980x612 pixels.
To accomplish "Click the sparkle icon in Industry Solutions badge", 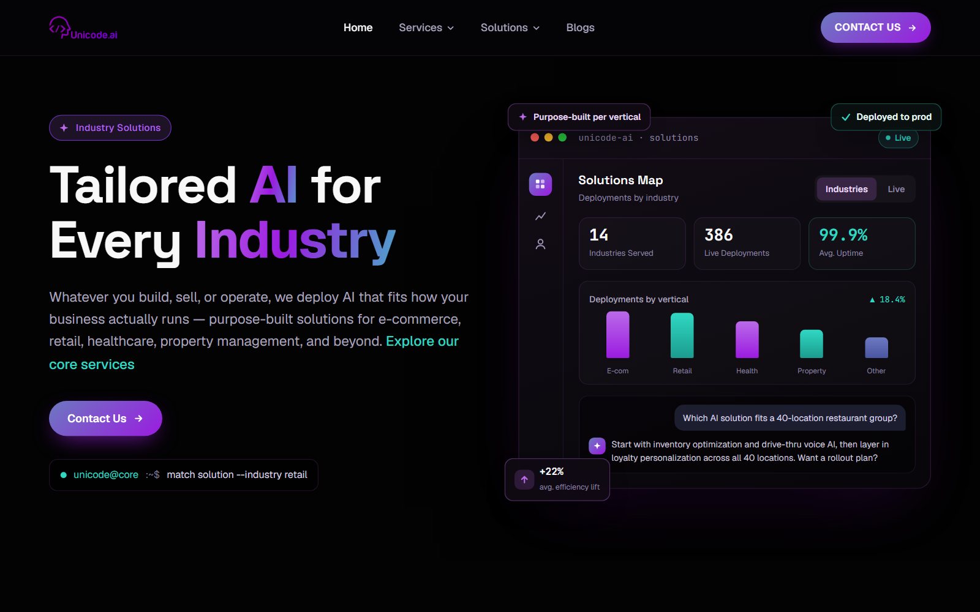I will tap(64, 128).
